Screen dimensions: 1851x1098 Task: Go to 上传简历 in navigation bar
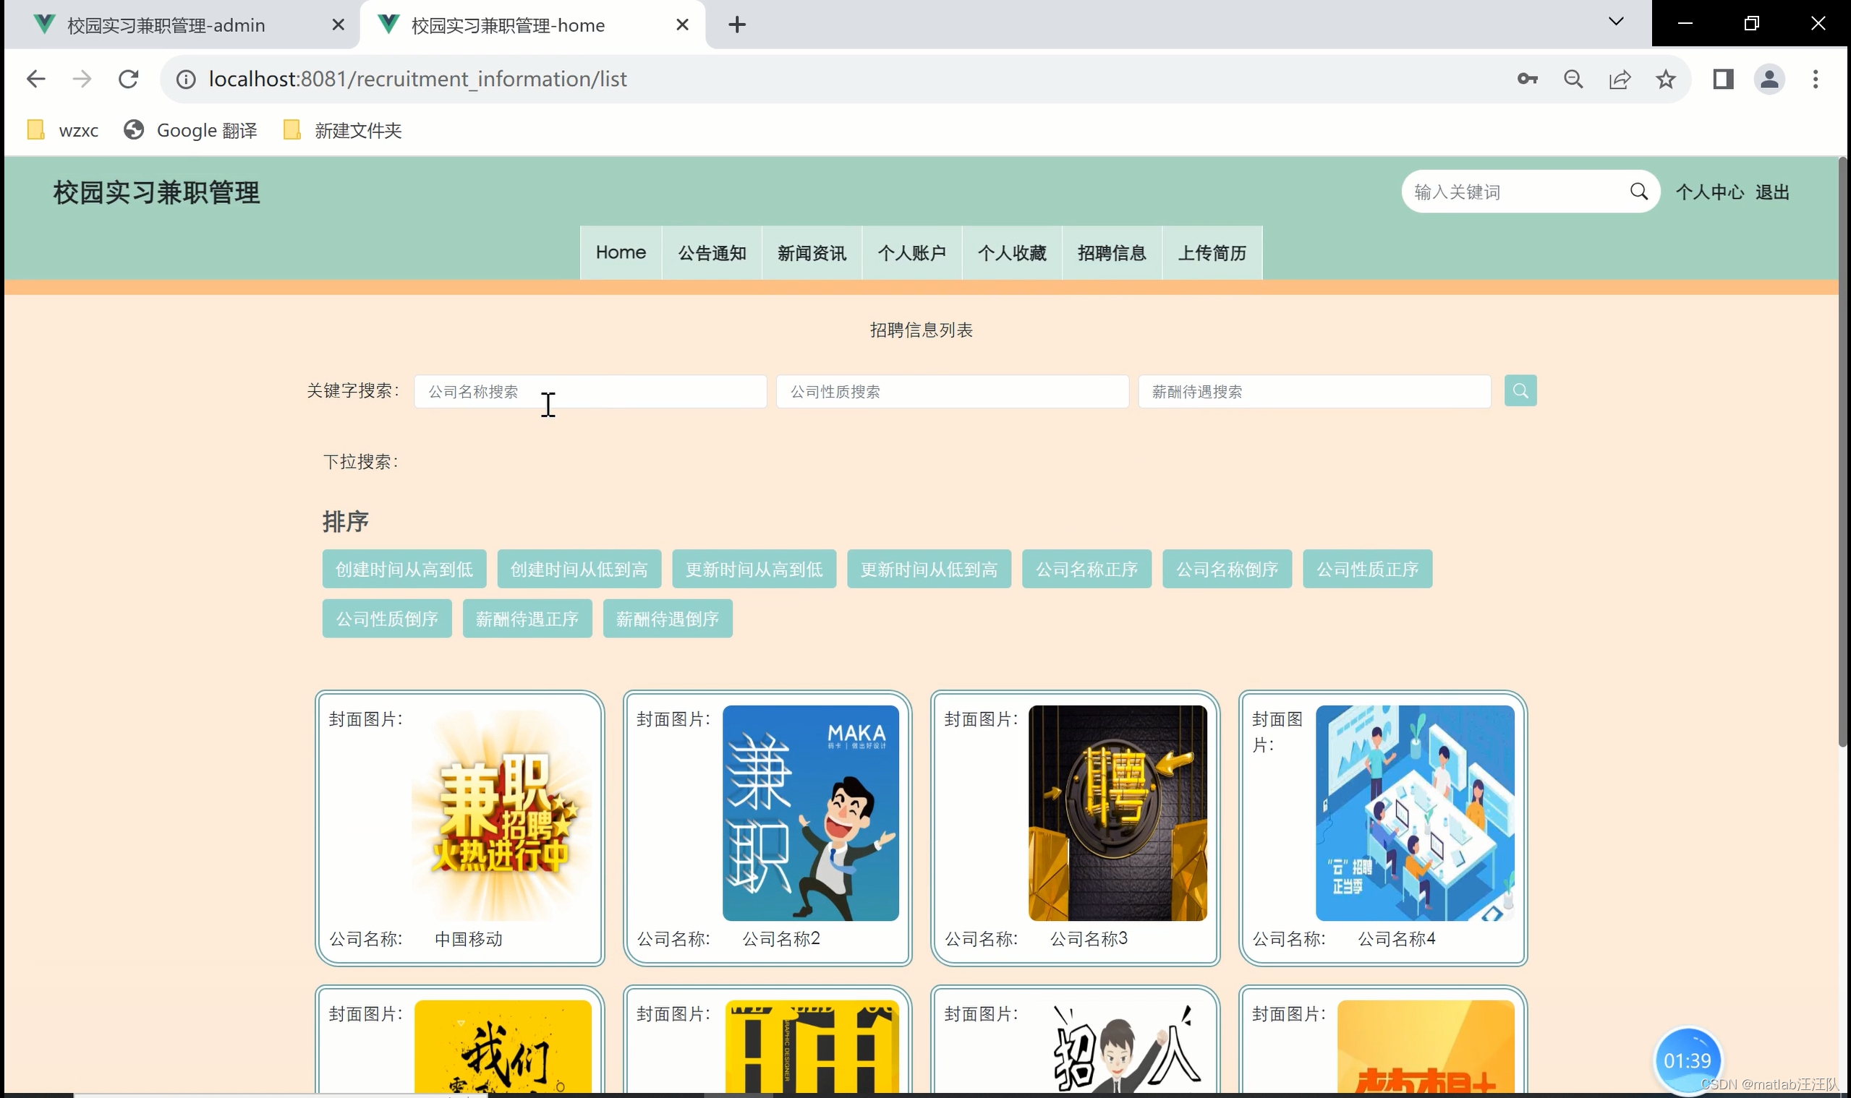coord(1212,253)
